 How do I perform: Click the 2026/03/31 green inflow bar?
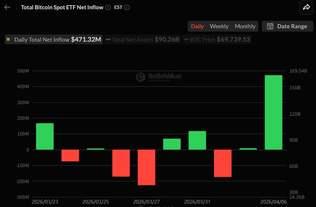[197, 140]
